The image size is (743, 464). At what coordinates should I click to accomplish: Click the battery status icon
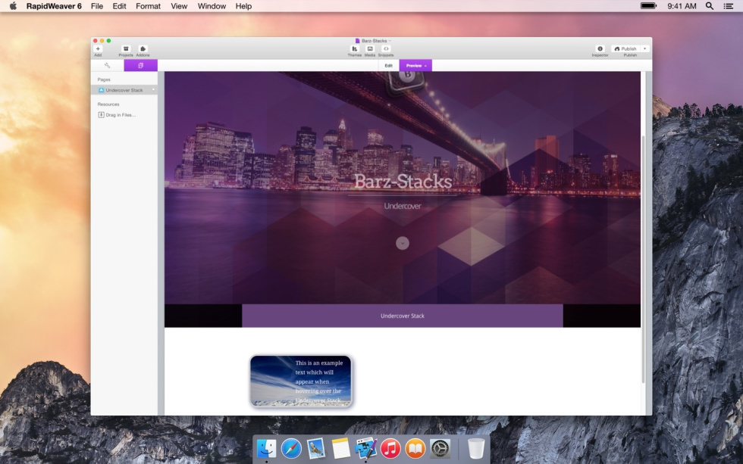click(648, 6)
